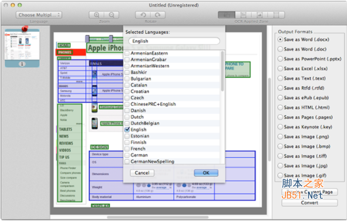
Task: Select Save as Text (.text)
Action: pyautogui.click(x=280, y=79)
